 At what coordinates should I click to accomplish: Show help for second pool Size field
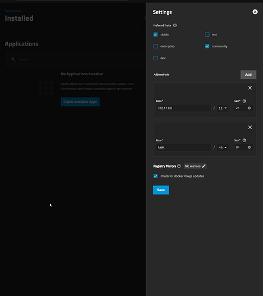(x=245, y=140)
